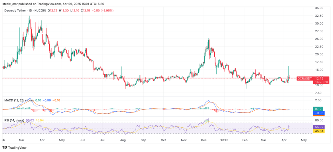Select the 1D interval in chart title
This screenshot has height=152, width=333.
(x=30, y=10)
